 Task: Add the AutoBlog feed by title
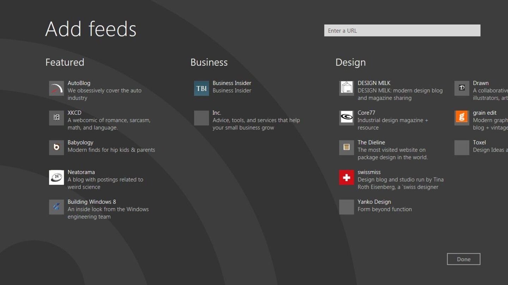79,83
